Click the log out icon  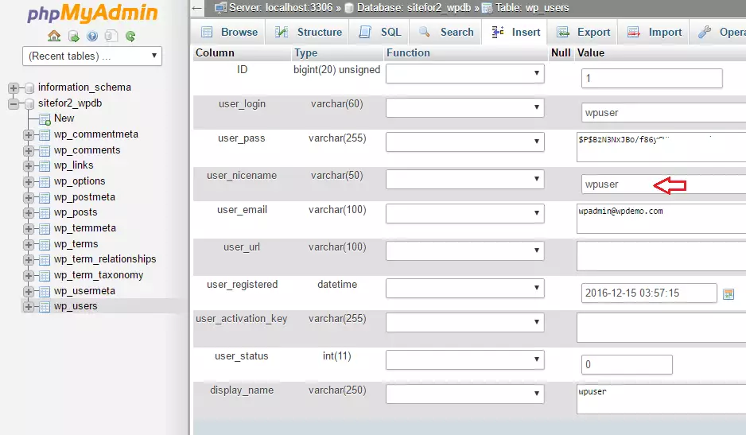pyautogui.click(x=74, y=36)
